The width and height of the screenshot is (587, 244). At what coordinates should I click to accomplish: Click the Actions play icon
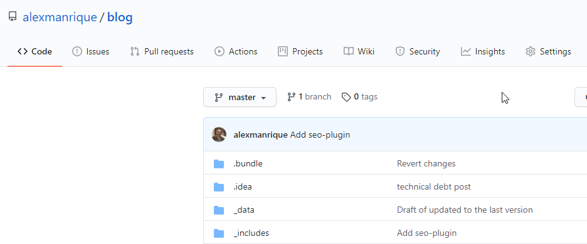pyautogui.click(x=219, y=51)
